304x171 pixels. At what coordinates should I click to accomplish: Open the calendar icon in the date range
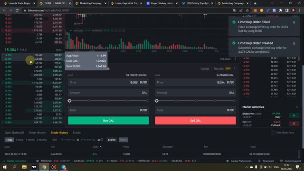coord(99,140)
